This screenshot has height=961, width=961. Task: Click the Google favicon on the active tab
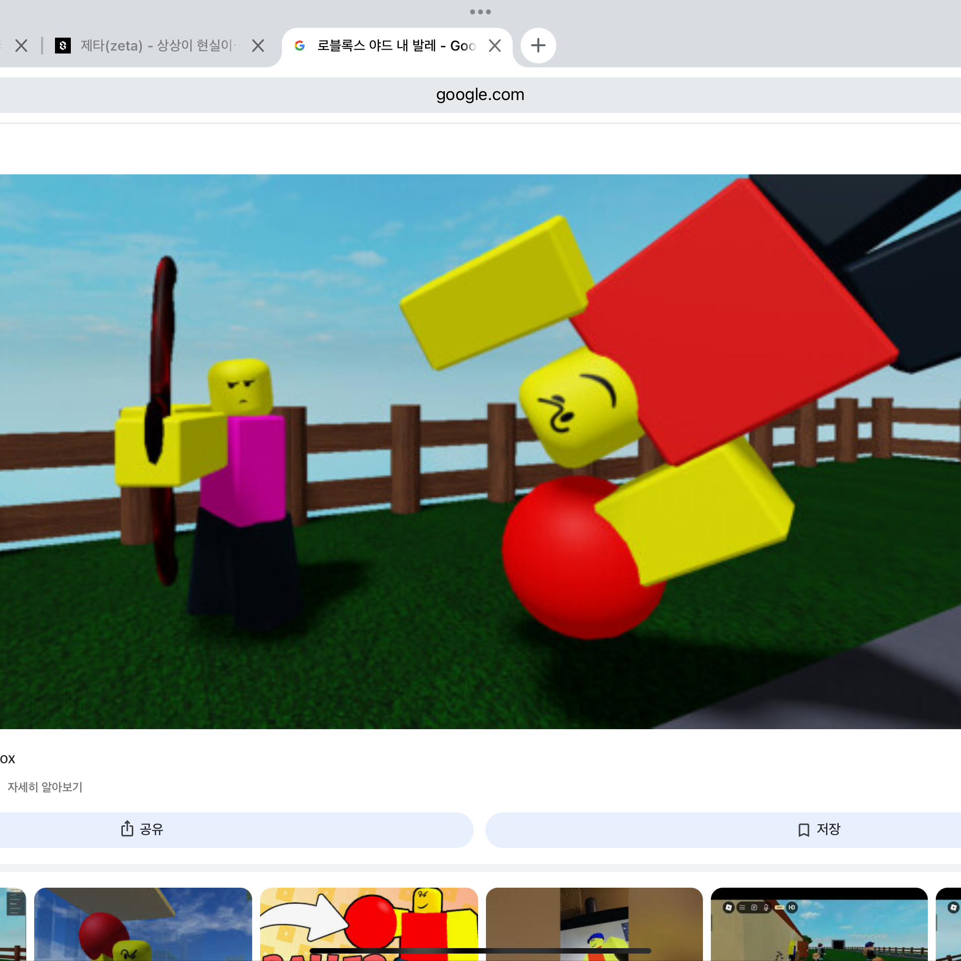point(299,46)
